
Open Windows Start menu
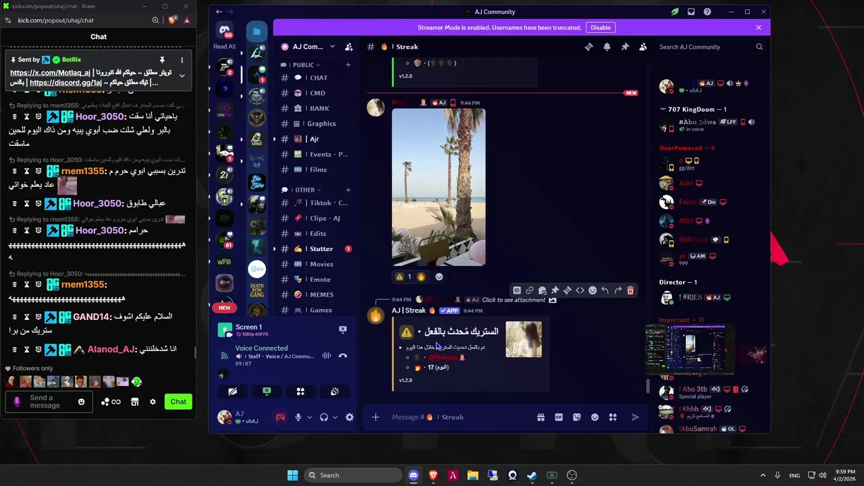[x=292, y=475]
